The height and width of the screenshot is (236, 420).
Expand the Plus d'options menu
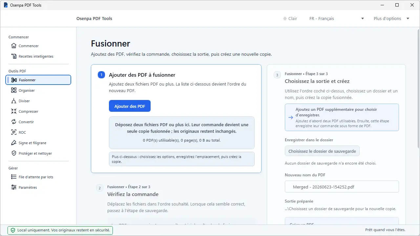point(391,19)
